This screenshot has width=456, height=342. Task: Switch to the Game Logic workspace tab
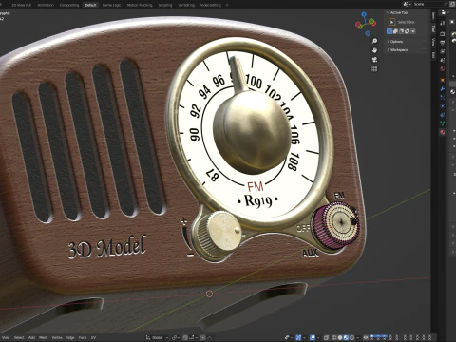tap(111, 5)
